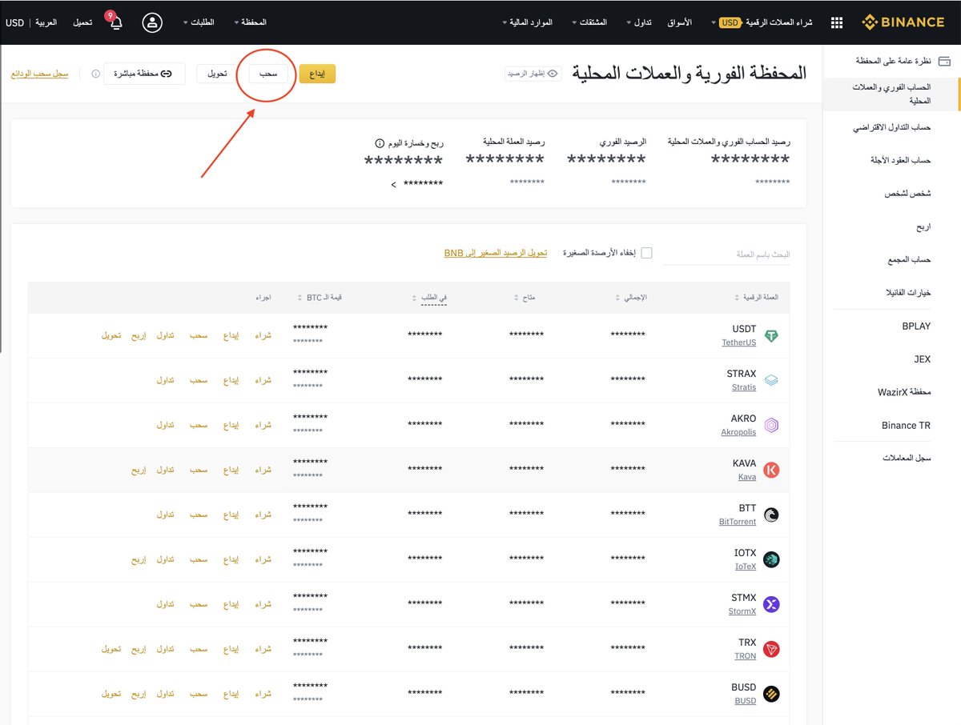Click withdraw in the USDT row
The image size is (961, 725).
(199, 335)
